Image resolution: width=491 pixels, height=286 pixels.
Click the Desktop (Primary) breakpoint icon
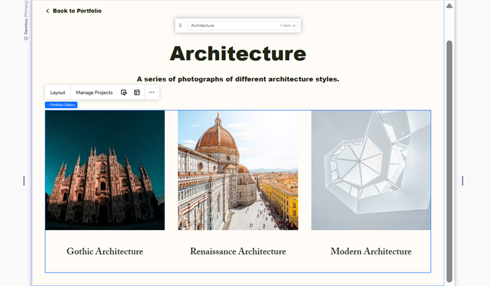tap(26, 38)
